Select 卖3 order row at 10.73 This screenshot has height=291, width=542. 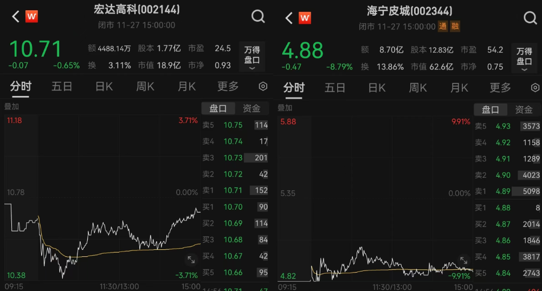pos(235,158)
